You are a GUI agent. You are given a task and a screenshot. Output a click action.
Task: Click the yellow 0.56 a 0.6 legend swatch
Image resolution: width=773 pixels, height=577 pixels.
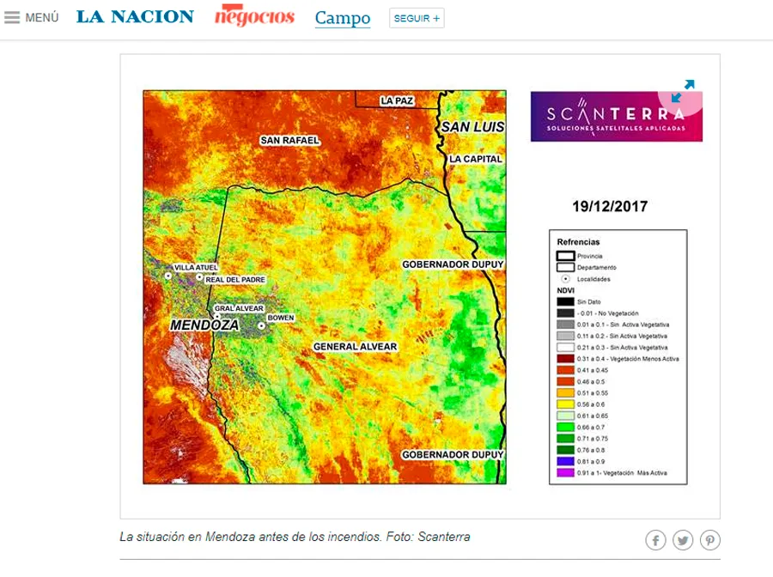point(565,404)
